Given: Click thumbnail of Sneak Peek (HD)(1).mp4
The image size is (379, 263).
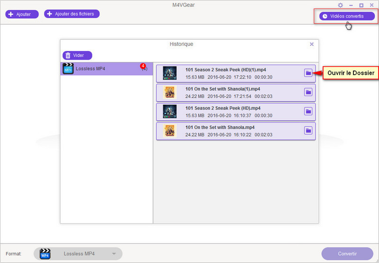Looking at the screenshot, I should click(170, 73).
